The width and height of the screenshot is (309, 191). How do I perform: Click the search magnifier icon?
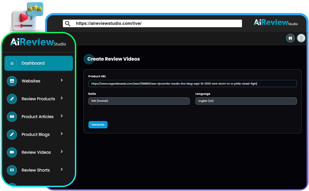(x=68, y=24)
